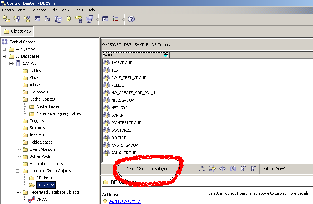This screenshot has width=313, height=204.
Task: Click the THISGROUP group icon
Action: coord(107,63)
